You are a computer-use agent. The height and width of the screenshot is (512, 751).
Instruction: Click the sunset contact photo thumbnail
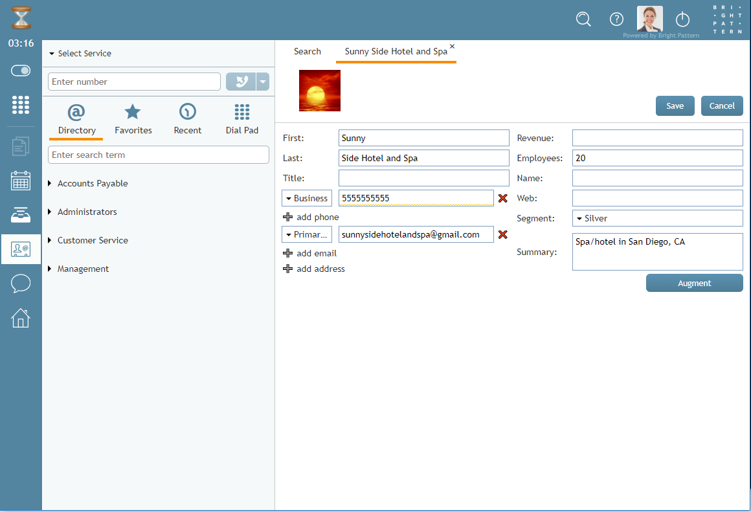coord(320,91)
